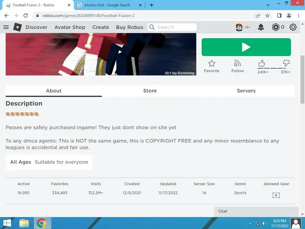Click the taskbar user account tile
This screenshot has height=229, width=305.
tap(296, 223)
